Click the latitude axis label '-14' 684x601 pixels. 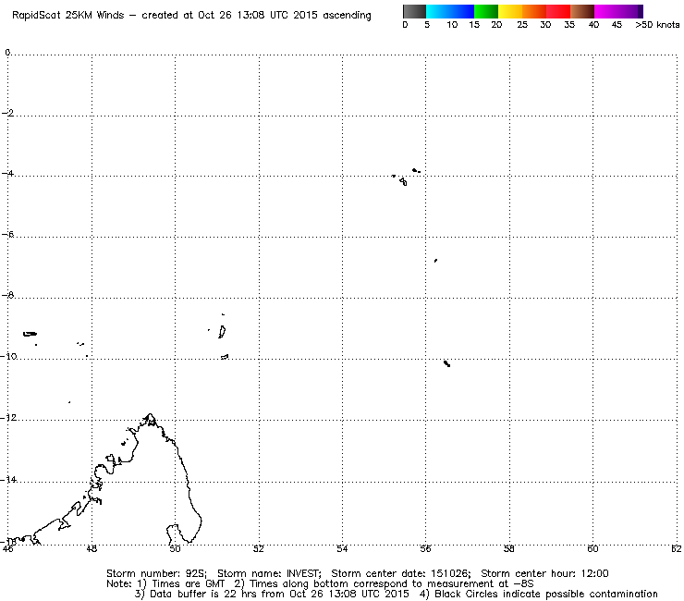pyautogui.click(x=8, y=480)
